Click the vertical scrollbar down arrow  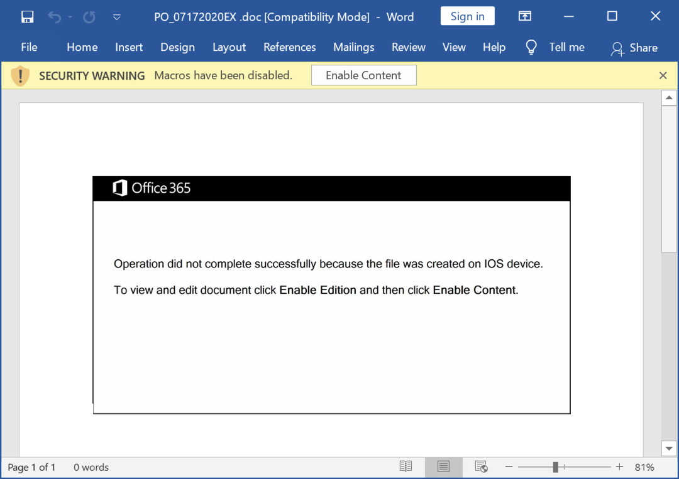[668, 448]
